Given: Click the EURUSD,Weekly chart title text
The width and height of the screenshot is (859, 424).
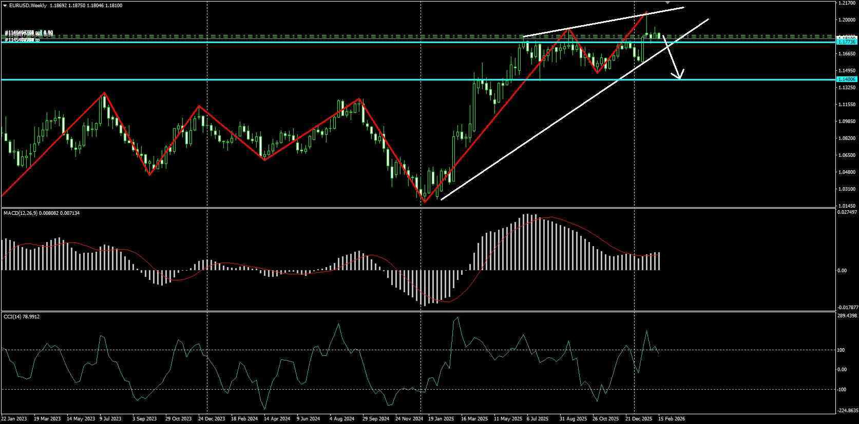Looking at the screenshot, I should (28, 5).
